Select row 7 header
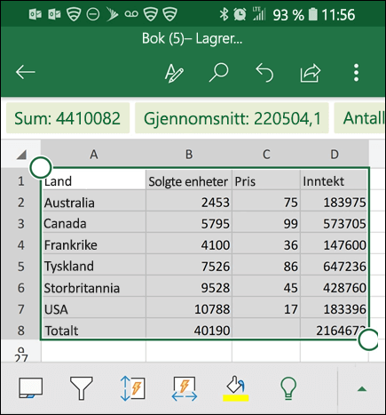 (x=20, y=309)
